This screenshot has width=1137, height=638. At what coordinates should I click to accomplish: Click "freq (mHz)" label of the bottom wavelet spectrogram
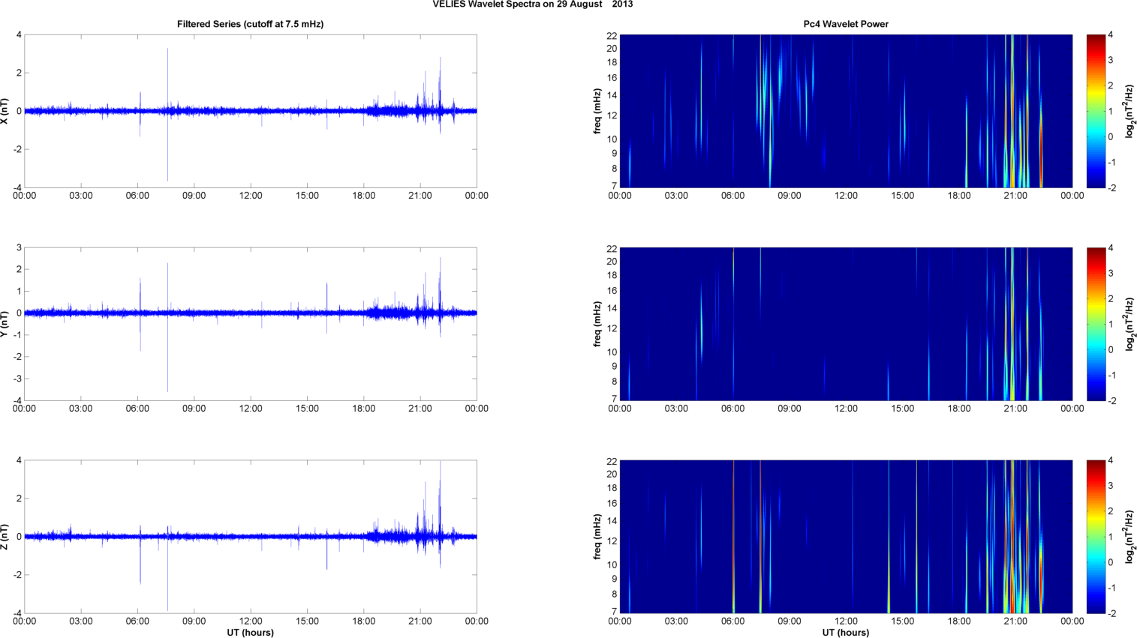[x=598, y=537]
